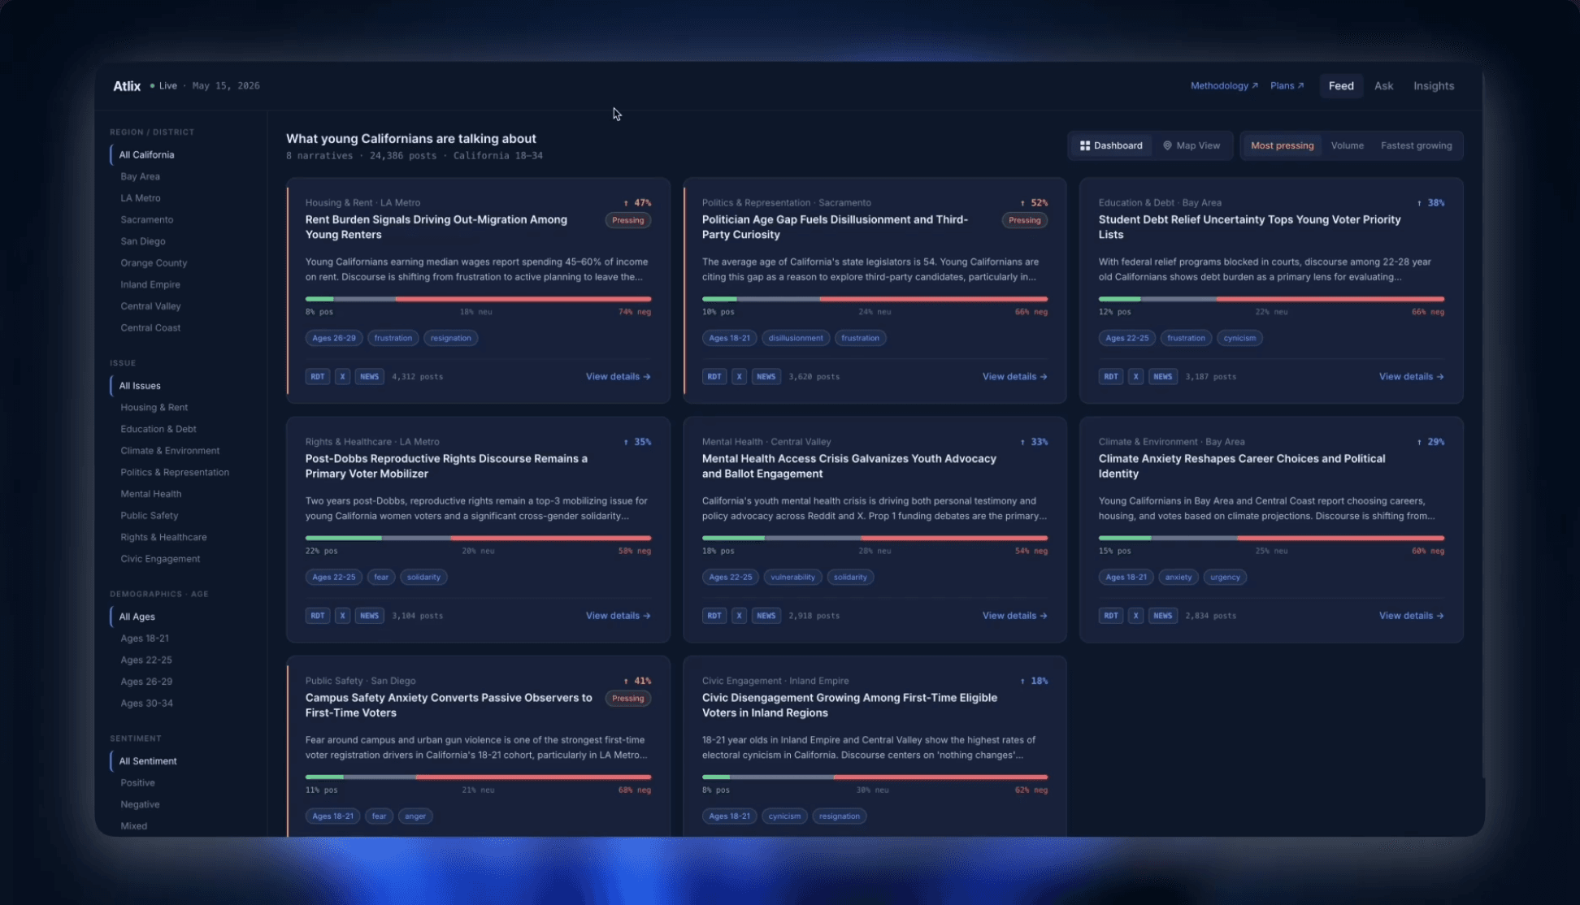Filter issues by Politics & Representation

175,473
